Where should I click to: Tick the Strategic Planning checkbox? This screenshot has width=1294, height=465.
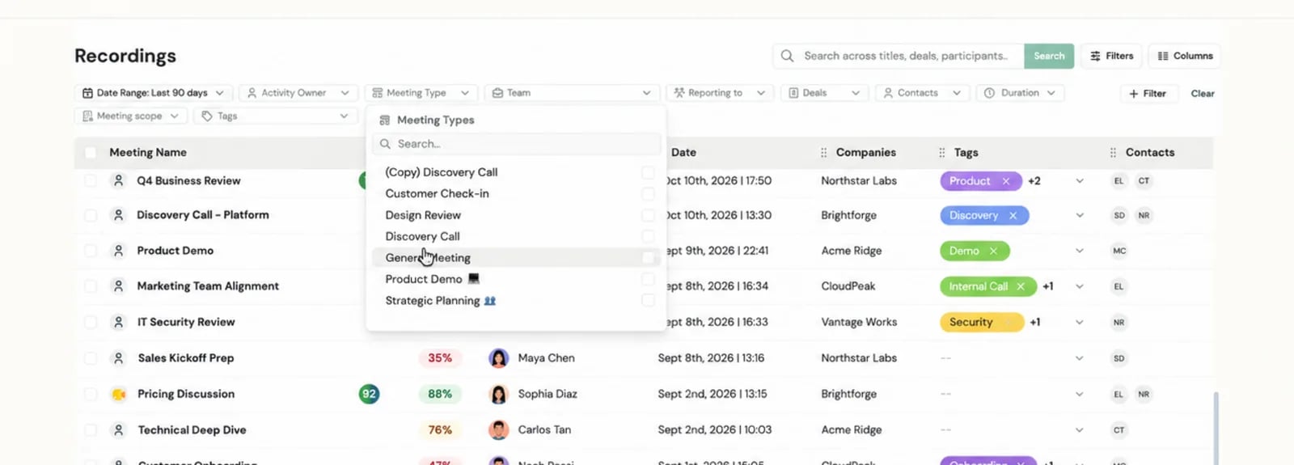[648, 300]
